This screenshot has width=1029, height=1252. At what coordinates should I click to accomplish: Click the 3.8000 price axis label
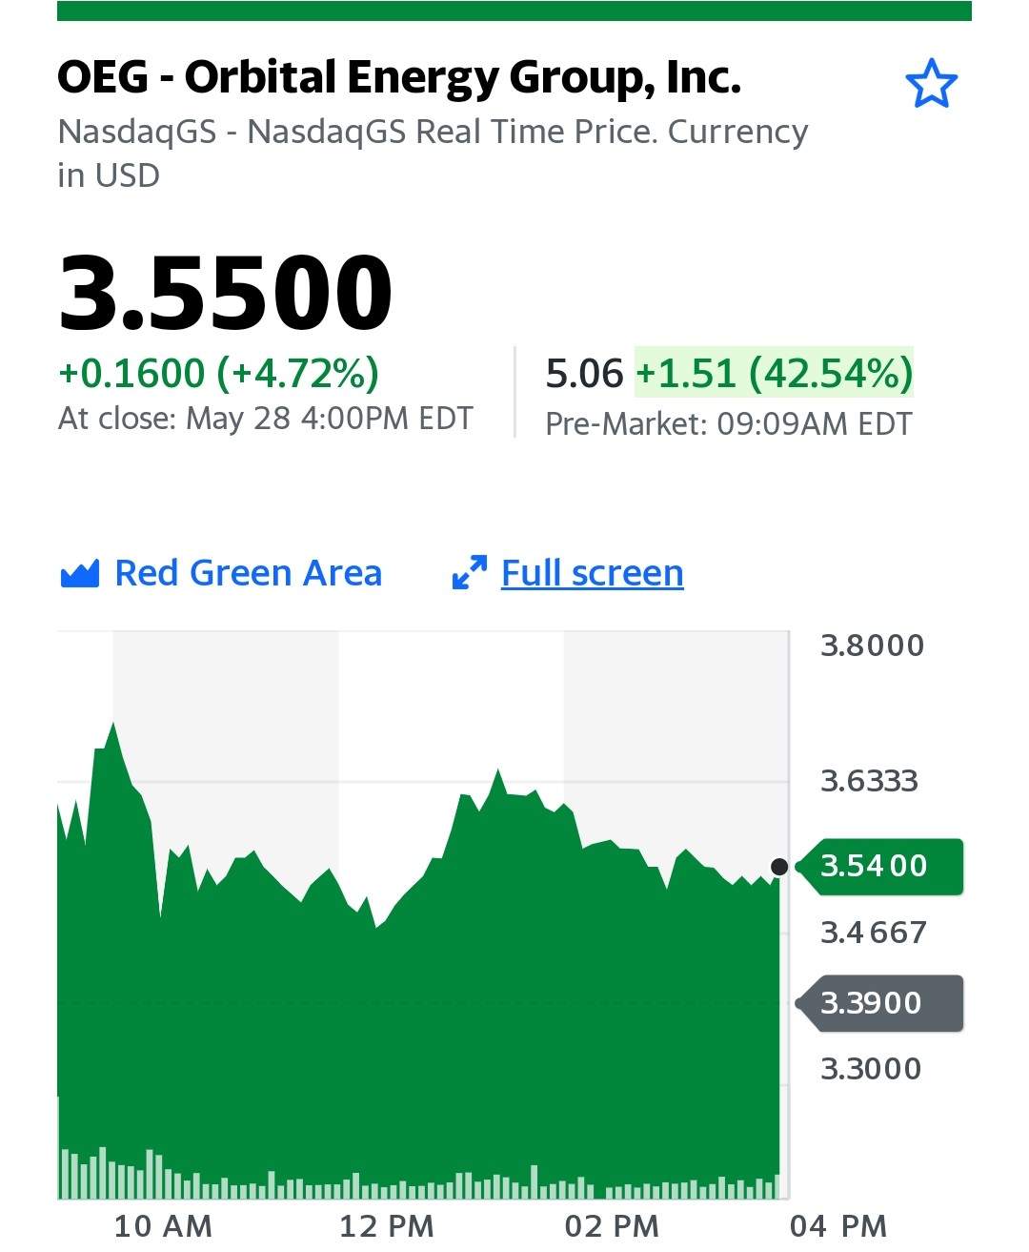tap(873, 646)
